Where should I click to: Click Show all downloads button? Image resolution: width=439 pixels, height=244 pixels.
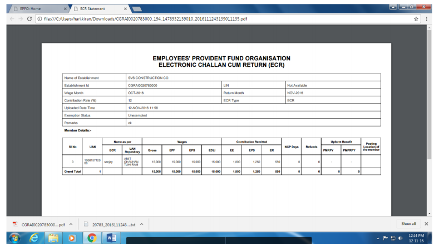(x=408, y=224)
